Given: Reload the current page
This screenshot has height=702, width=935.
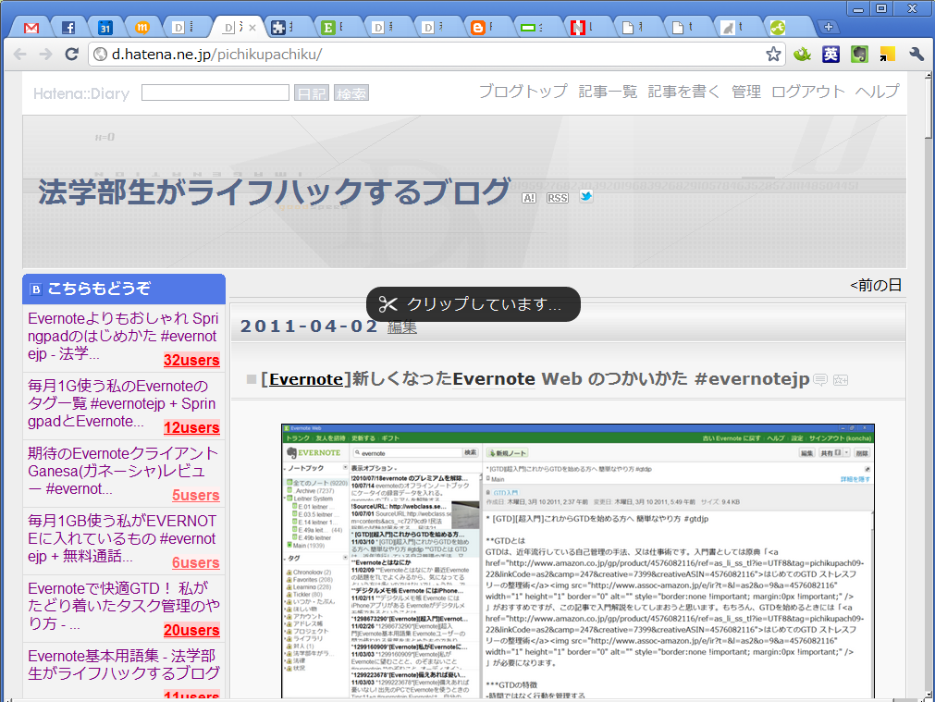Looking at the screenshot, I should click(x=72, y=55).
